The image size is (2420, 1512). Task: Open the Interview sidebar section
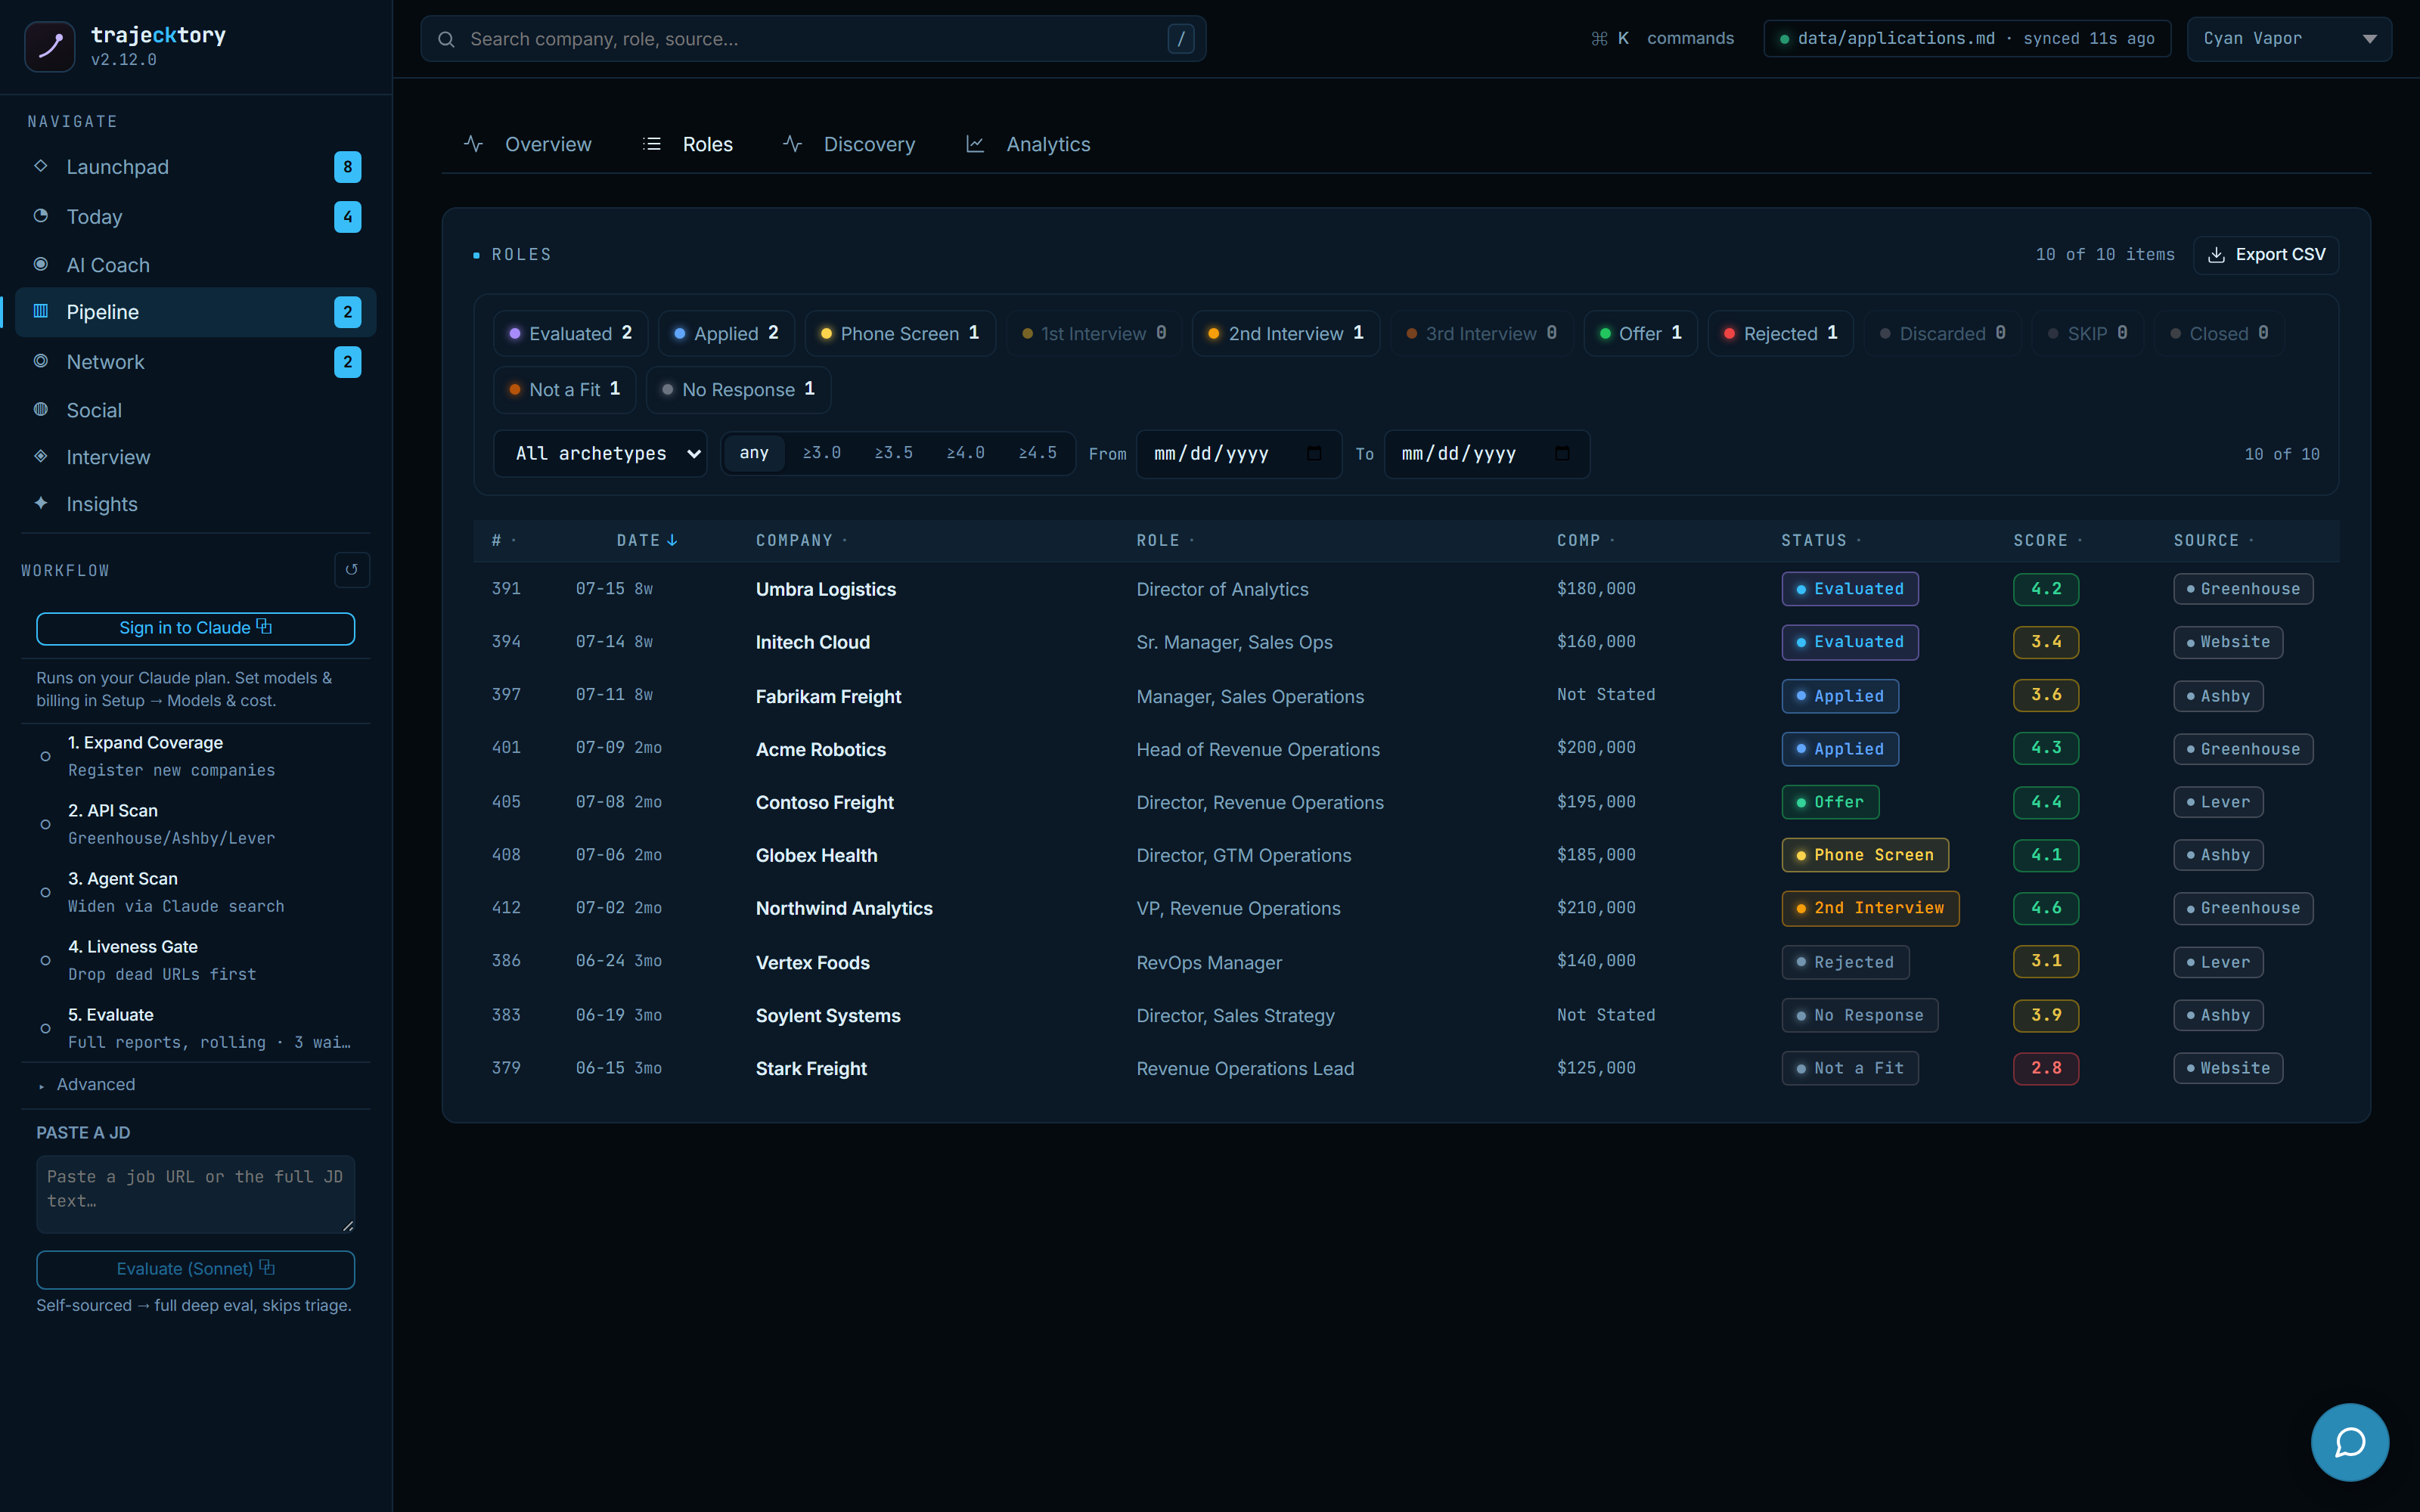(x=196, y=457)
